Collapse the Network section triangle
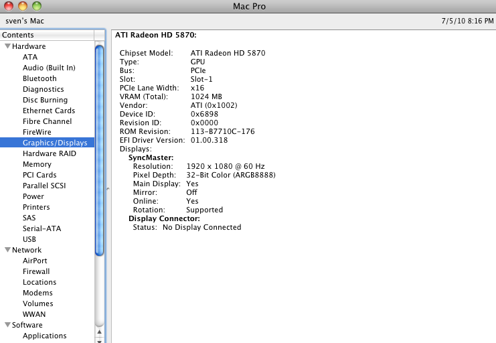The image size is (496, 343). [x=8, y=250]
